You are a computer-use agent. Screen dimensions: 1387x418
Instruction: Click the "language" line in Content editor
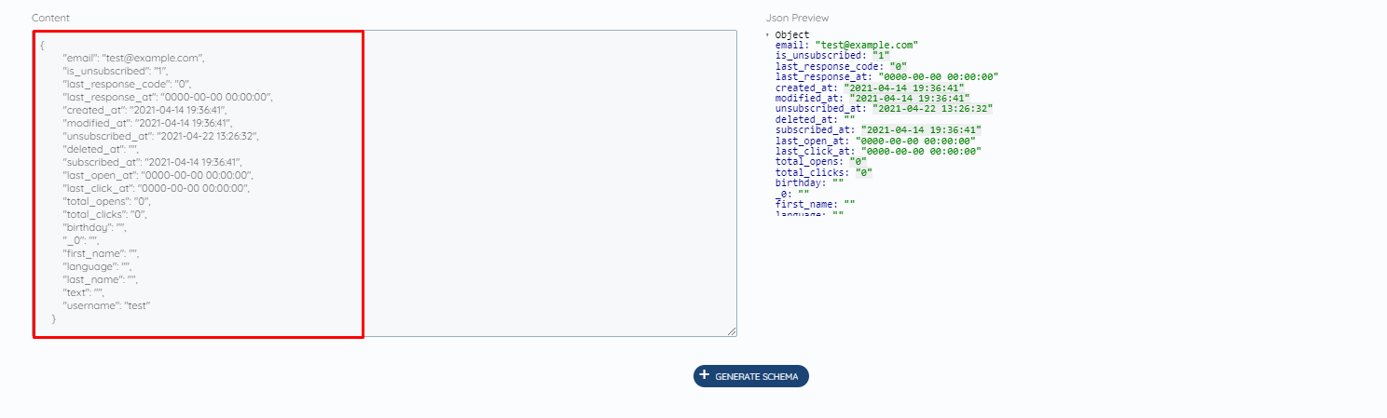(x=97, y=266)
